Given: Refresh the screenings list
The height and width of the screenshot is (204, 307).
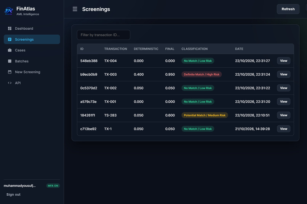Looking at the screenshot, I should coord(288,9).
